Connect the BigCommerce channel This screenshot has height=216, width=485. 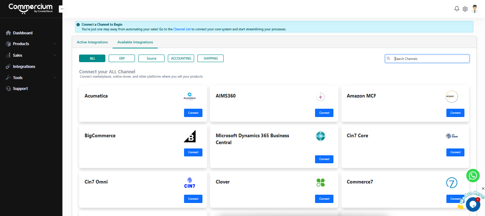coord(193,152)
